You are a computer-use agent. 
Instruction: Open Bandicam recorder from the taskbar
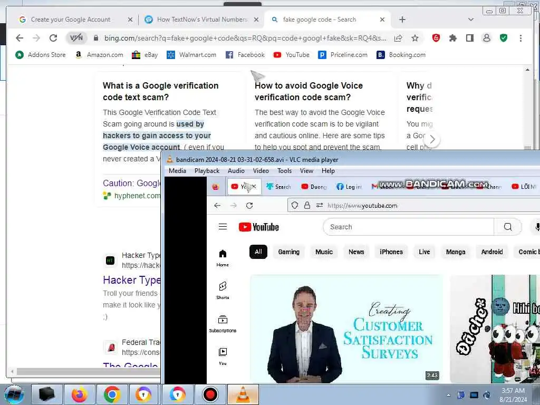(x=210, y=394)
